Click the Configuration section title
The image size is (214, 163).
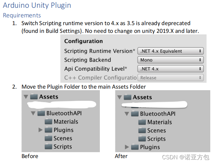coord(84,41)
